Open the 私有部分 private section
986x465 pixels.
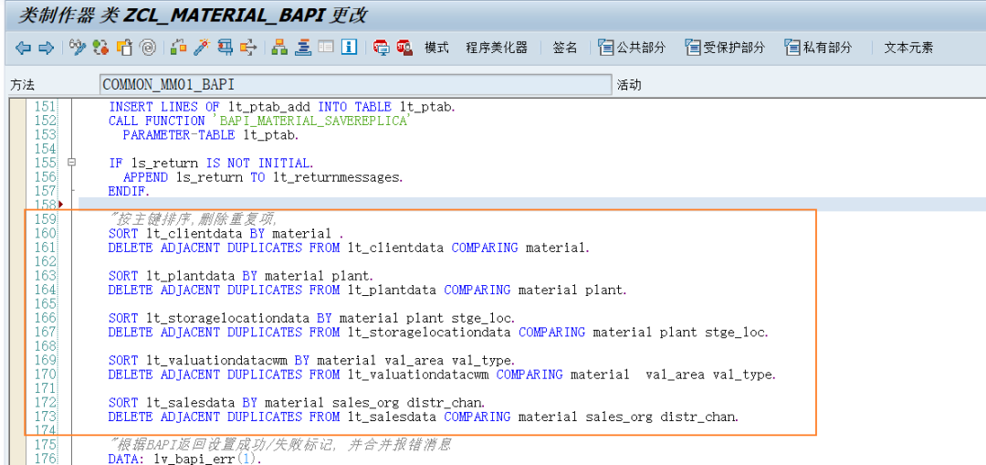coord(819,48)
